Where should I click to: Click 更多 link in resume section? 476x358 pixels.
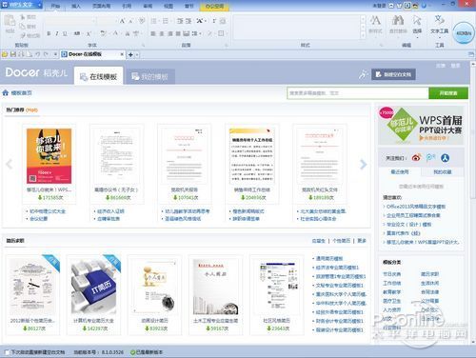(x=362, y=241)
